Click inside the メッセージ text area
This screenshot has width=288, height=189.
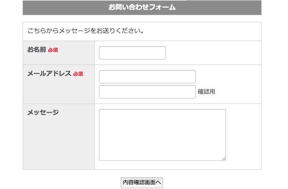pos(162,135)
